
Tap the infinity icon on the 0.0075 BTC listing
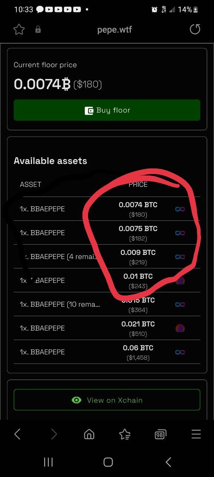[x=180, y=233]
